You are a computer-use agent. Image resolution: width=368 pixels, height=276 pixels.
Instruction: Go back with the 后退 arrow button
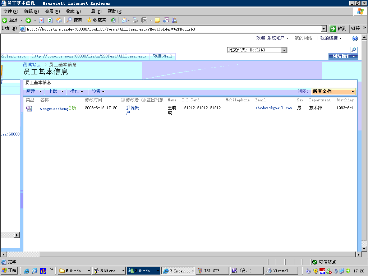[10, 20]
